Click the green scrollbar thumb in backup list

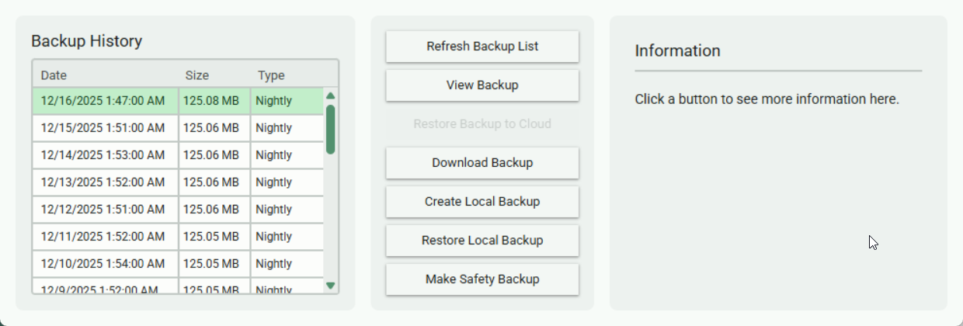point(331,129)
